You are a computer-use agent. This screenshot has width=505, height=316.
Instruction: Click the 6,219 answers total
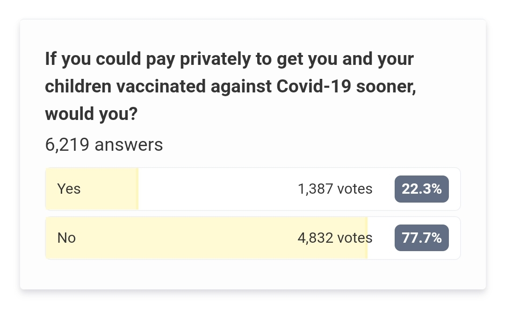104,145
